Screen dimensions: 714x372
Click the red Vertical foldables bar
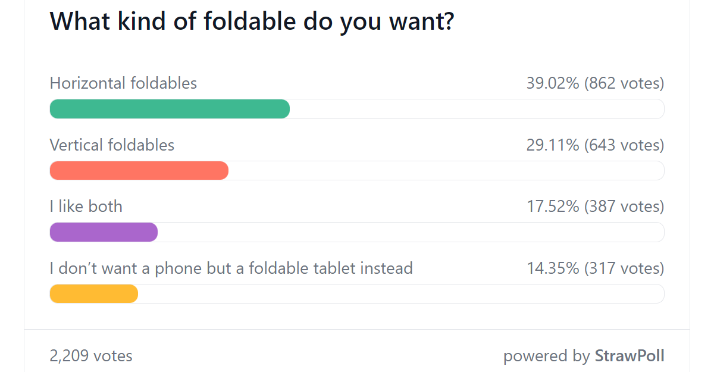[x=139, y=170]
